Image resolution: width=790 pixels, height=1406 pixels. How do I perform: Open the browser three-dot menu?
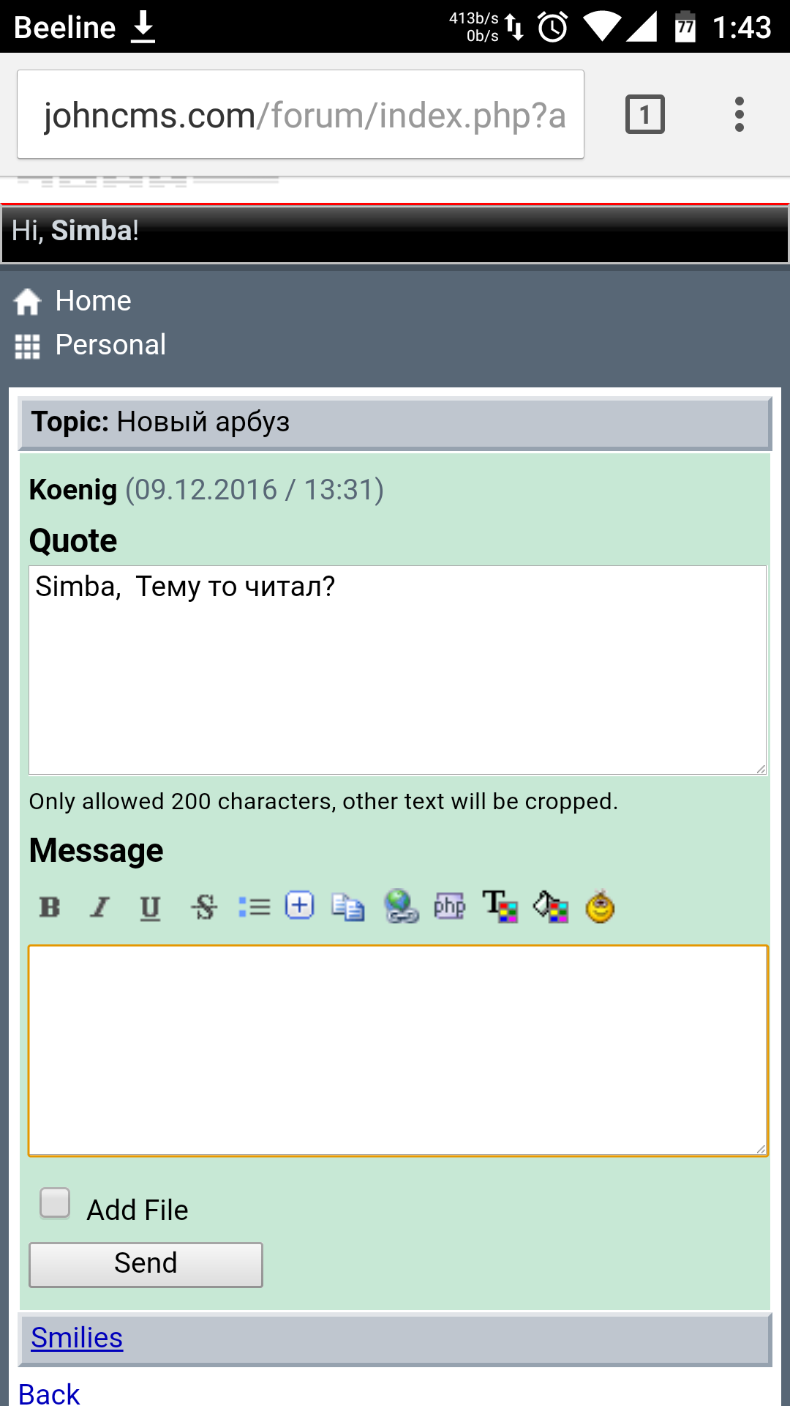(740, 115)
